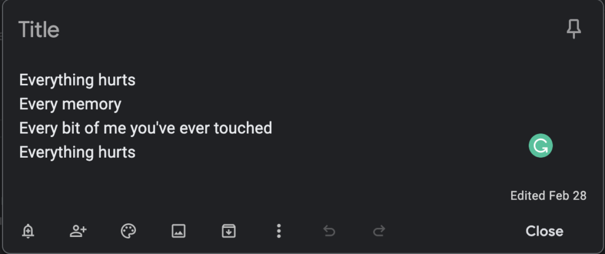Undo the last change
This screenshot has height=254, width=605.
[x=329, y=231]
